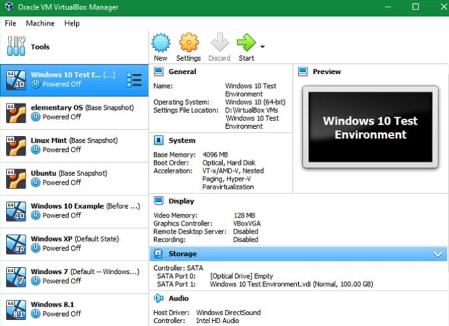449x326 pixels.
Task: Click the Storage section disk icon
Action: point(158,253)
